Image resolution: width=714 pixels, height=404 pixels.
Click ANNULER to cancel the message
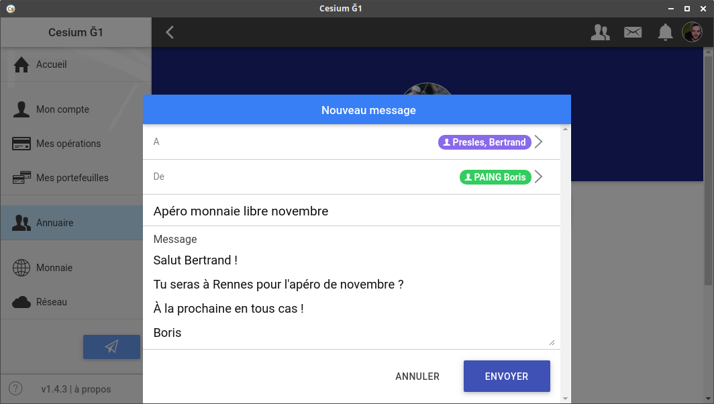[x=417, y=376]
